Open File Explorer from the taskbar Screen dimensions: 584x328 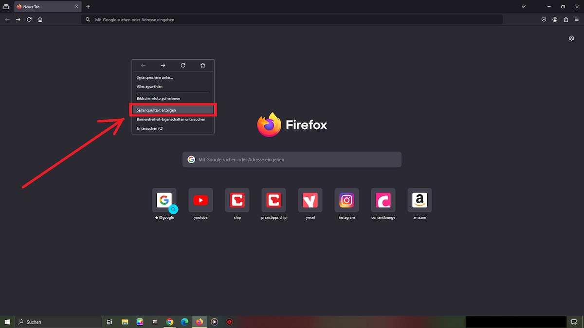125,322
